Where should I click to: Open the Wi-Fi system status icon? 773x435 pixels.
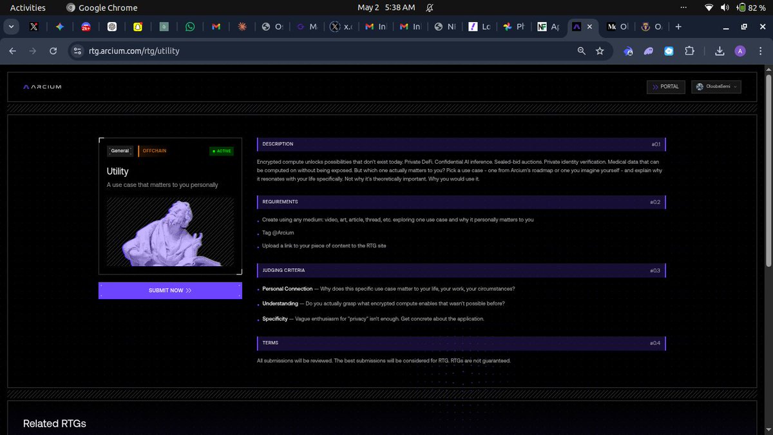709,8
